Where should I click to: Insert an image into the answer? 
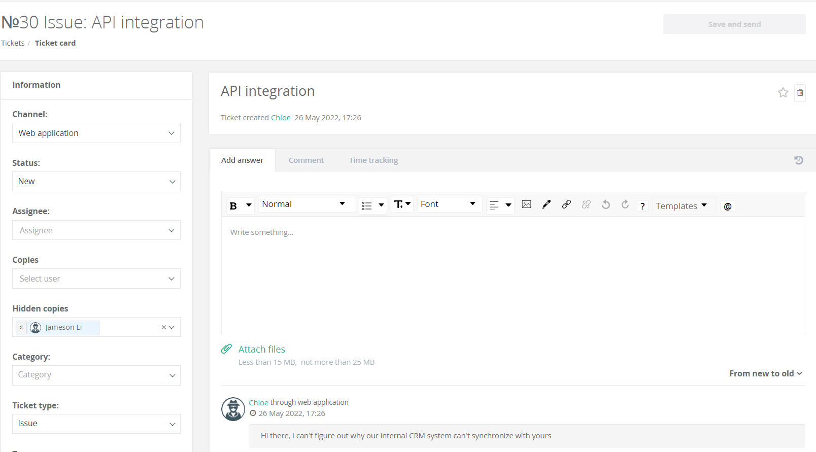[527, 204]
